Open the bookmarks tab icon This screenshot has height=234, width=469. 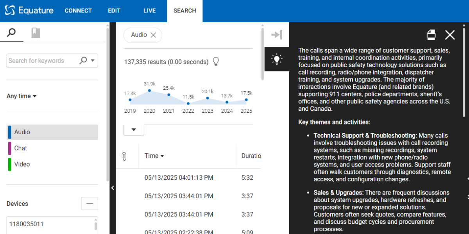pos(36,33)
